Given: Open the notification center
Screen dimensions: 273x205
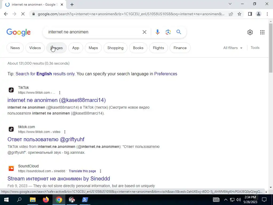Looking at the screenshot, I should pos(264,200).
